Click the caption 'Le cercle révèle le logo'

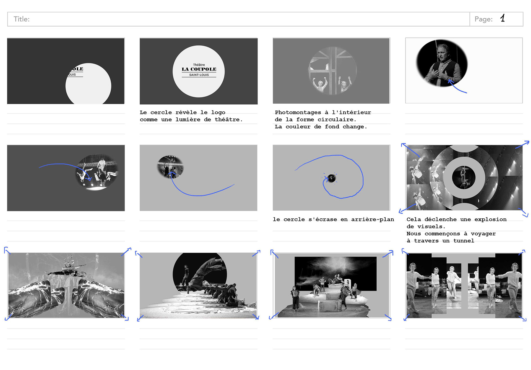(183, 112)
